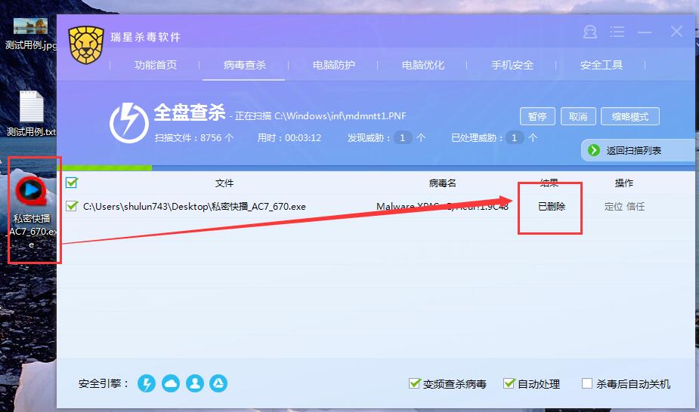
Task: Open the 电脑防护 tab
Action: coord(334,65)
